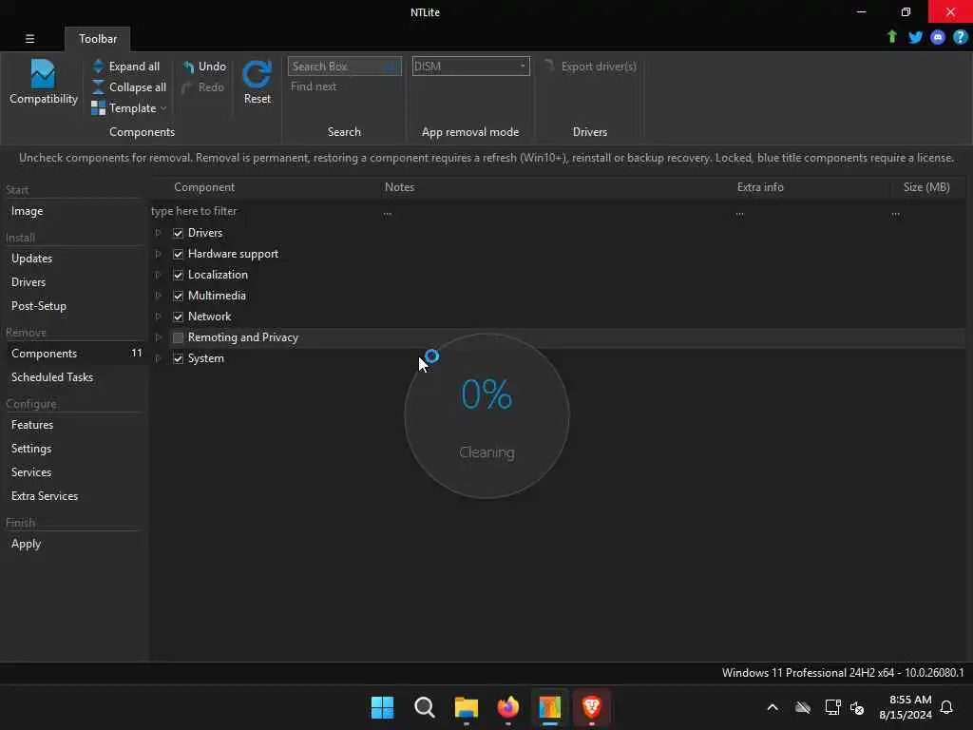Open the Template dropdown
The width and height of the screenshot is (973, 730).
(x=129, y=108)
